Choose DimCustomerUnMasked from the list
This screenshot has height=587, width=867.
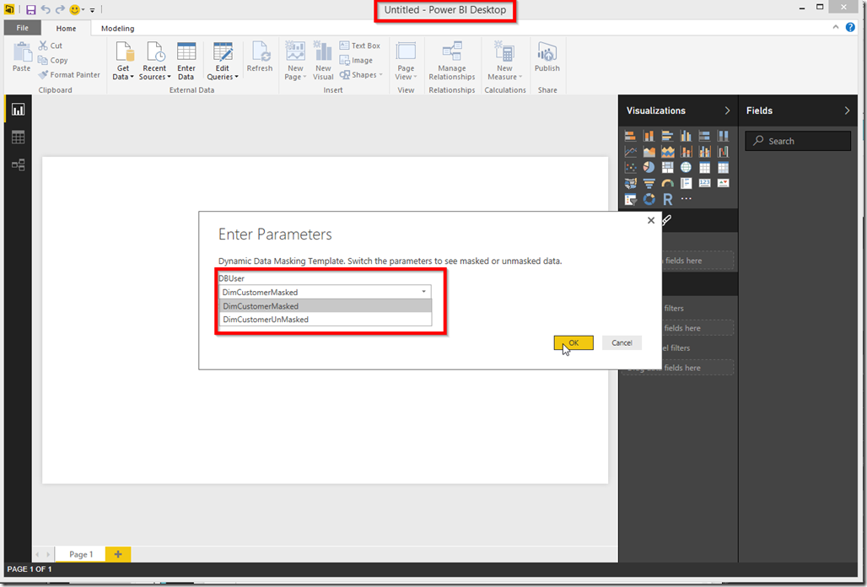pos(326,320)
